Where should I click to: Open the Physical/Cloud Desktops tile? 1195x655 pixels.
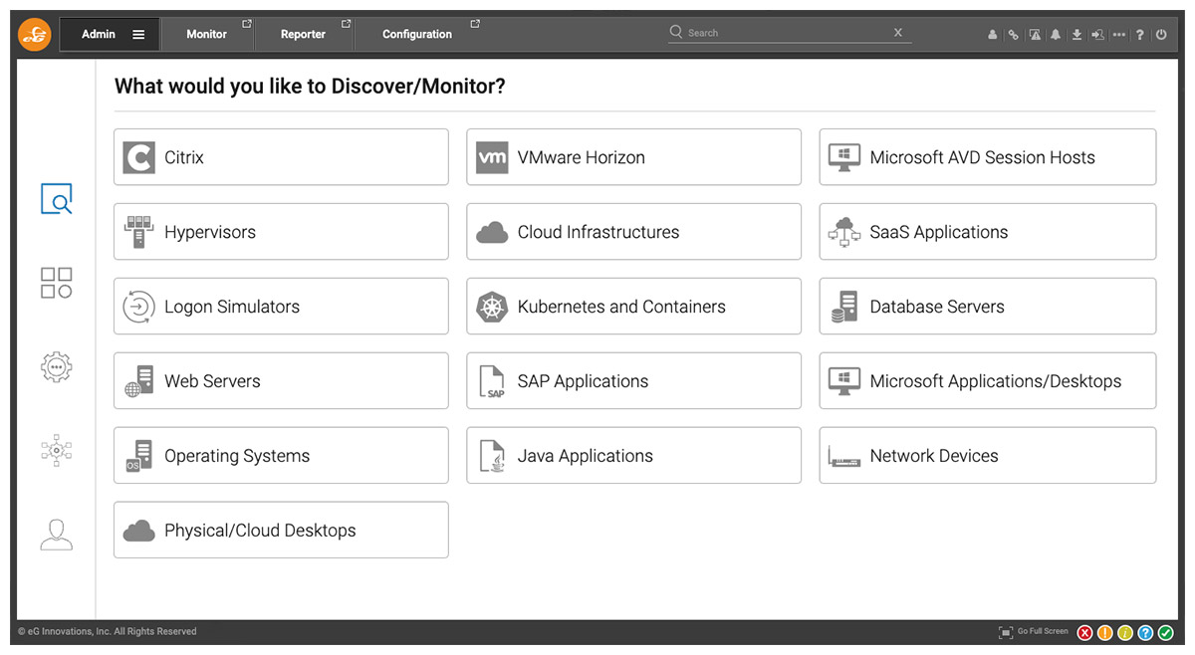281,531
